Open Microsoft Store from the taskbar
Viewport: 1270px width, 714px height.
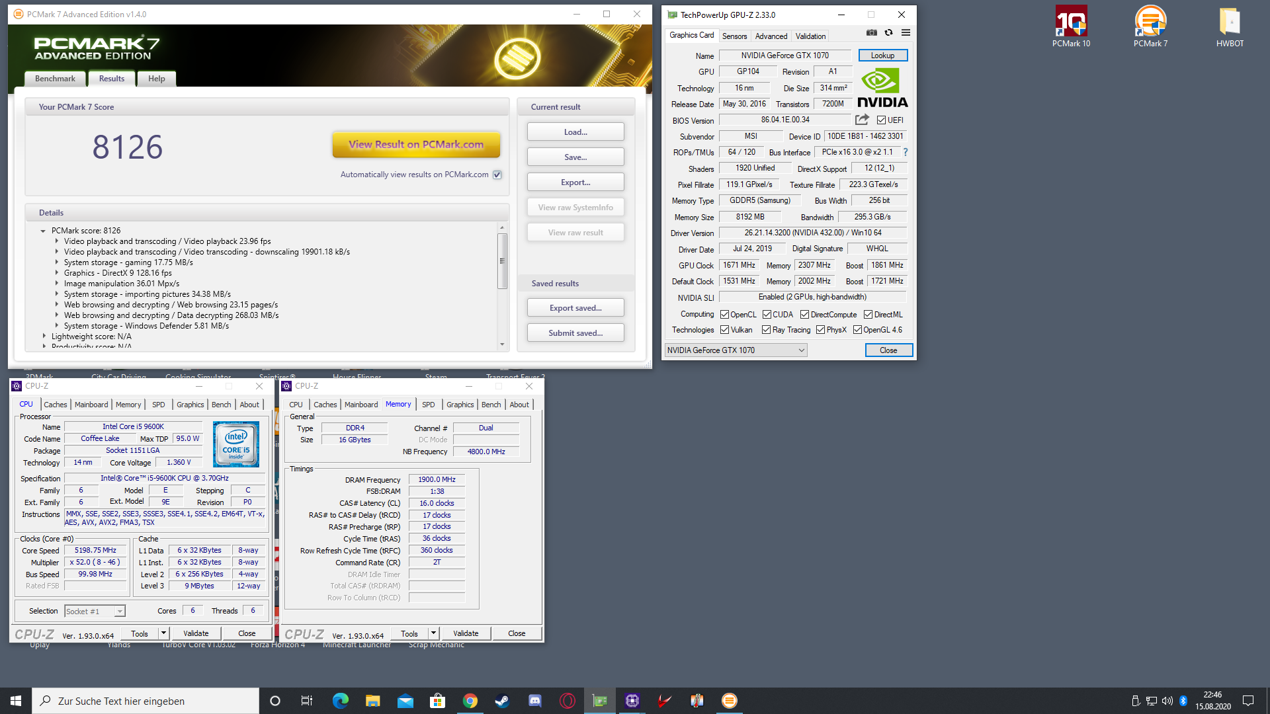[x=437, y=701]
